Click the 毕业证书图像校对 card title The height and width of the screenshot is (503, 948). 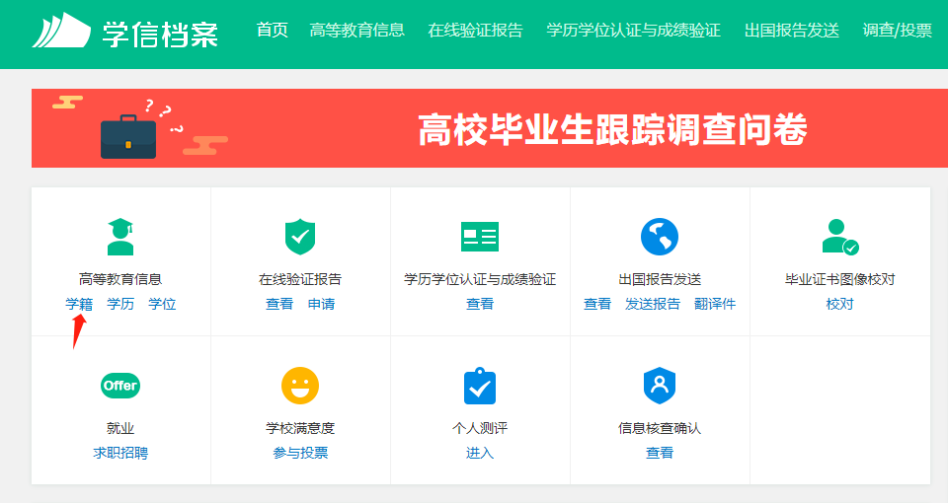pos(839,279)
